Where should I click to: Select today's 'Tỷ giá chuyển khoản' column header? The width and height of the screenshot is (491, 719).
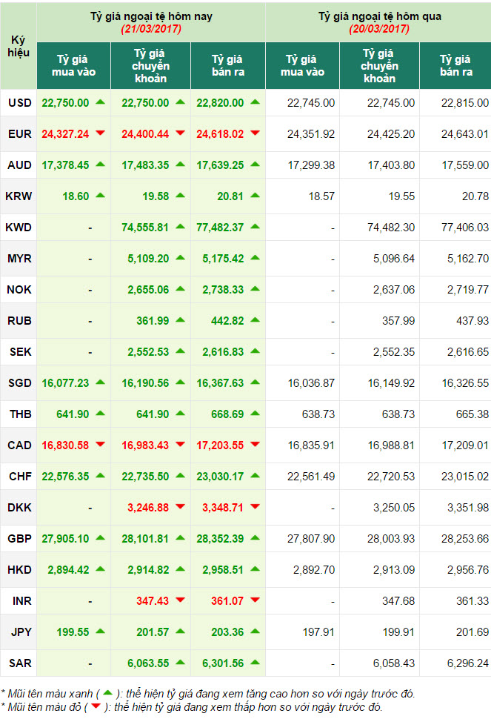click(x=150, y=65)
